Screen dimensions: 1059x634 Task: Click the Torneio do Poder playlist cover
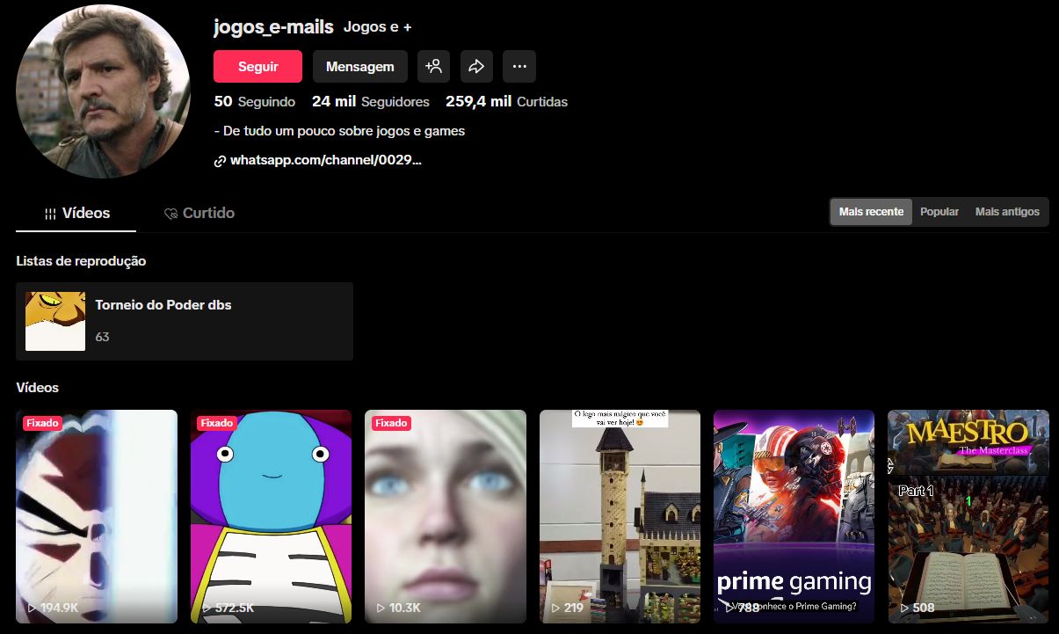(55, 321)
